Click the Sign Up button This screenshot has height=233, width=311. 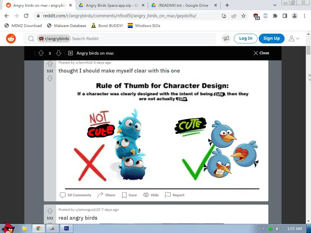[272, 39]
